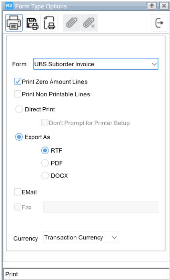The width and height of the screenshot is (170, 280).
Task: Click the paperclip attach icon
Action: (72, 23)
